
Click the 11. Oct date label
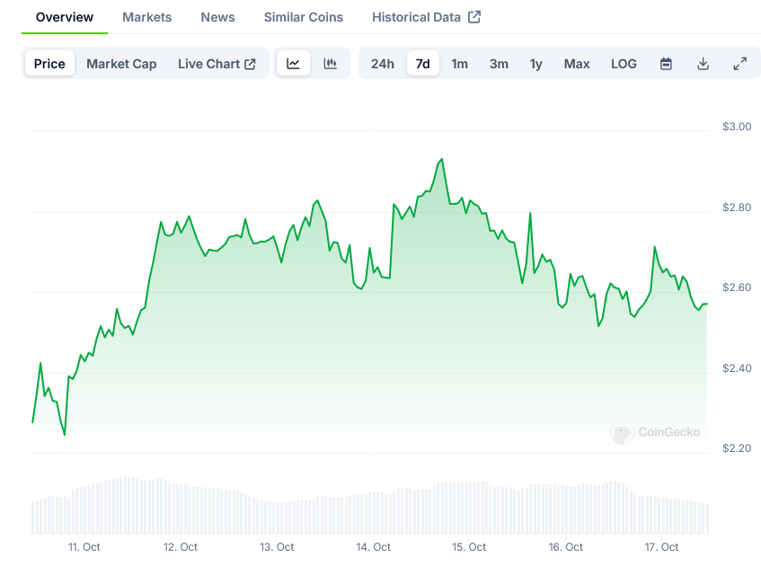tap(84, 547)
